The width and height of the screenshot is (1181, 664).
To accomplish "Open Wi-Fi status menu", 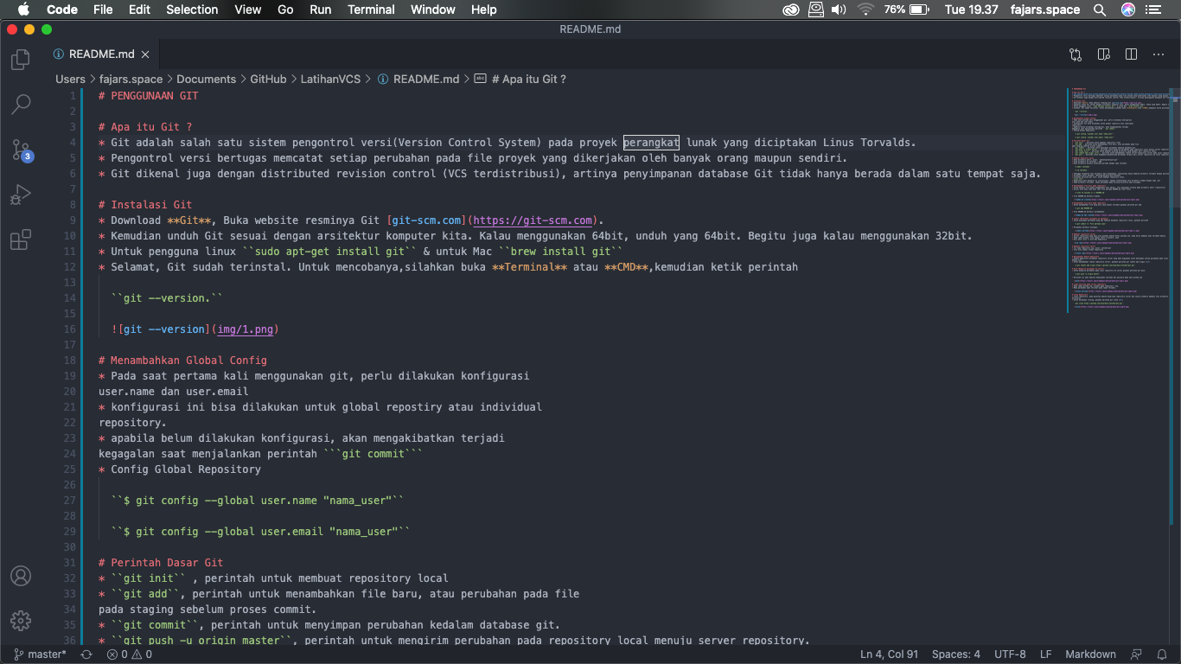I will (x=865, y=10).
